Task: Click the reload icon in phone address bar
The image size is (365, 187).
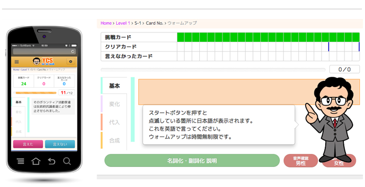Action: 73,52
